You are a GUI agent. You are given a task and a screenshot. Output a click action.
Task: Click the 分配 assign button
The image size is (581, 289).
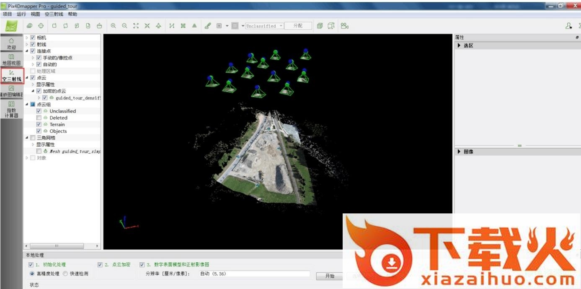(298, 26)
